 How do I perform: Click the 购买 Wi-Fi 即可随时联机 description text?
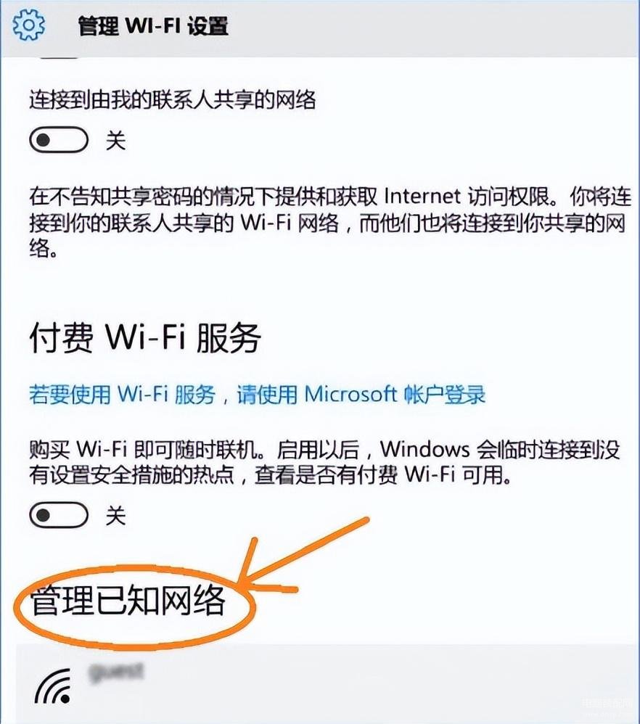(324, 461)
